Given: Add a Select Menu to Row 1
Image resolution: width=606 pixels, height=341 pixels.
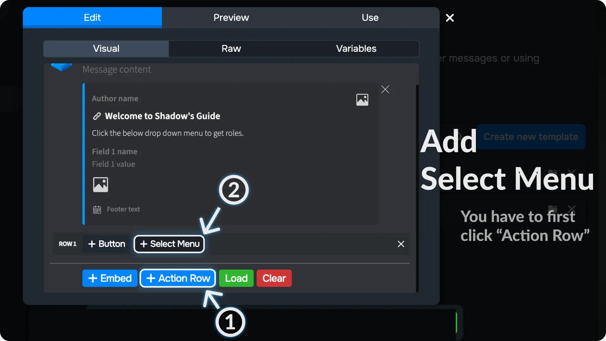Looking at the screenshot, I should [169, 244].
